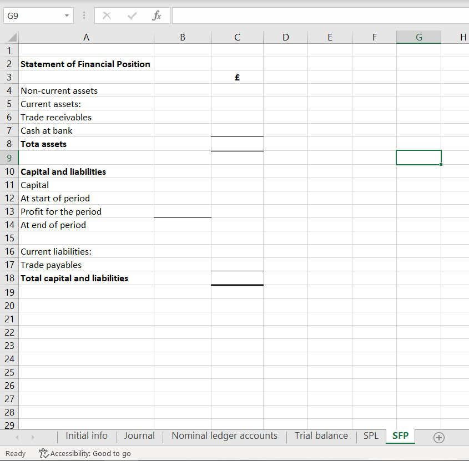Add a new sheet with plus icon
Image resolution: width=469 pixels, height=461 pixels.
coord(439,438)
